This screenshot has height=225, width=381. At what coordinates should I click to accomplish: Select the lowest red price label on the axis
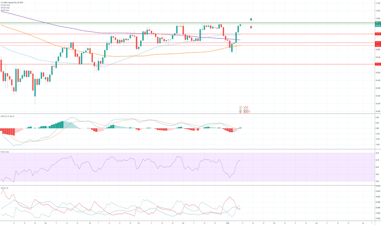point(378,64)
